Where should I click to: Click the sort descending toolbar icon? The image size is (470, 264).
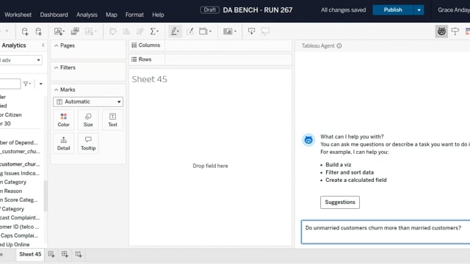point(140,32)
